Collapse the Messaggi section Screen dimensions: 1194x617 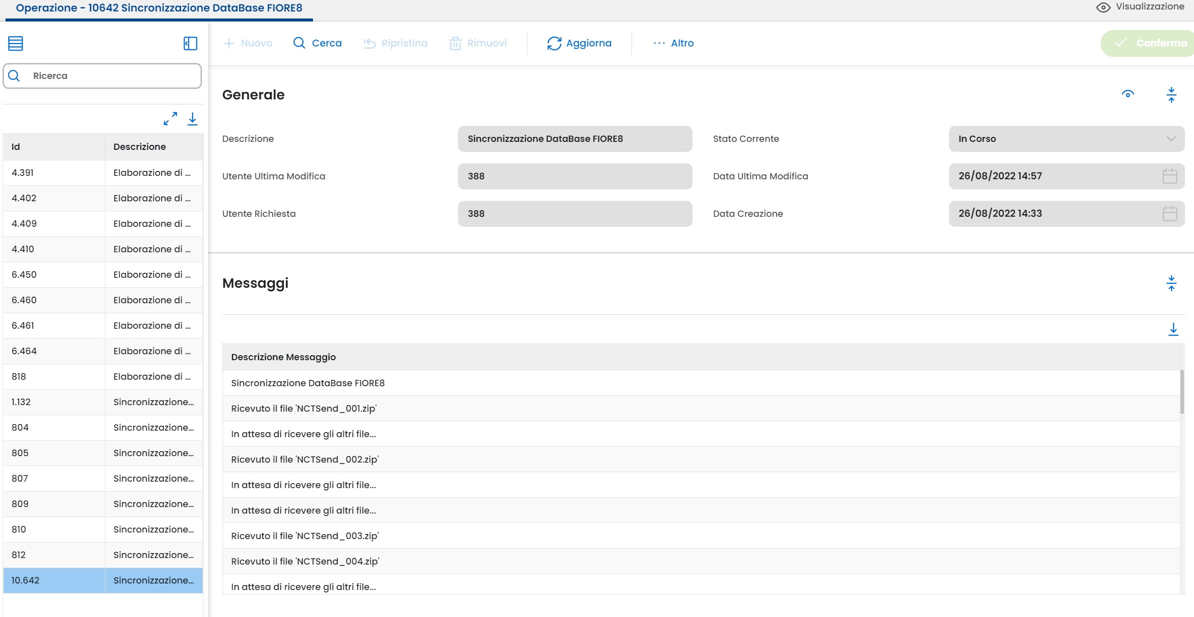[x=1171, y=283]
